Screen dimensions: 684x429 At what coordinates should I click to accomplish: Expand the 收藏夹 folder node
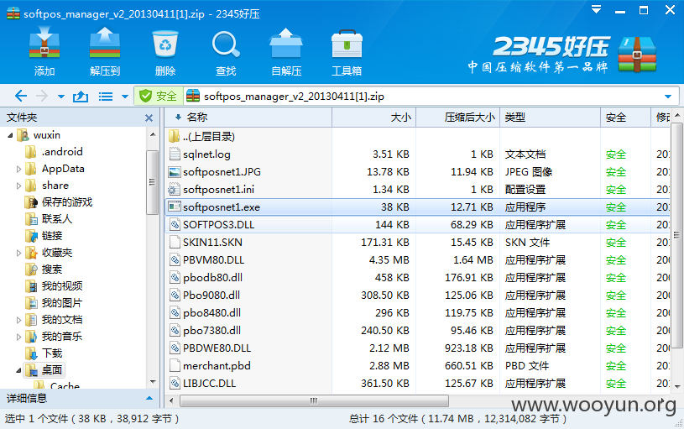(x=18, y=254)
